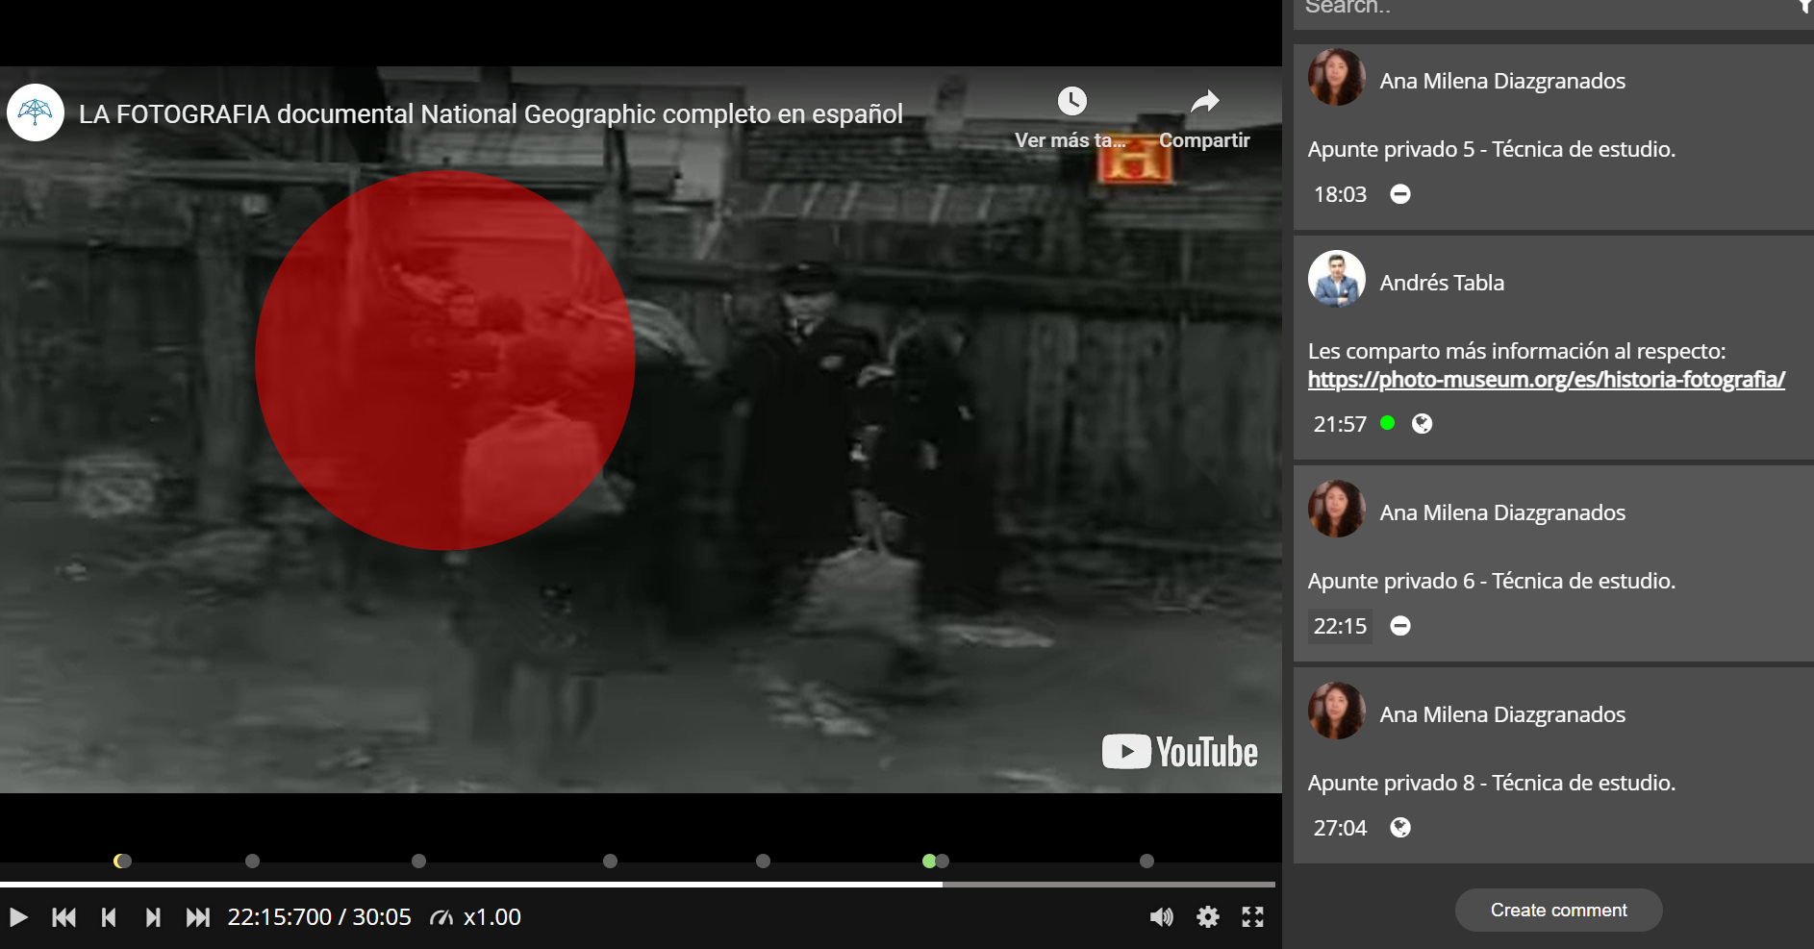Open the channel logo avatar

pos(36,112)
